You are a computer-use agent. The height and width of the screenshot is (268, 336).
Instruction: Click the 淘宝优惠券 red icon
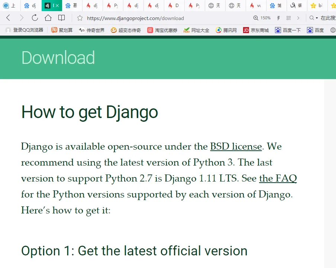(x=150, y=30)
